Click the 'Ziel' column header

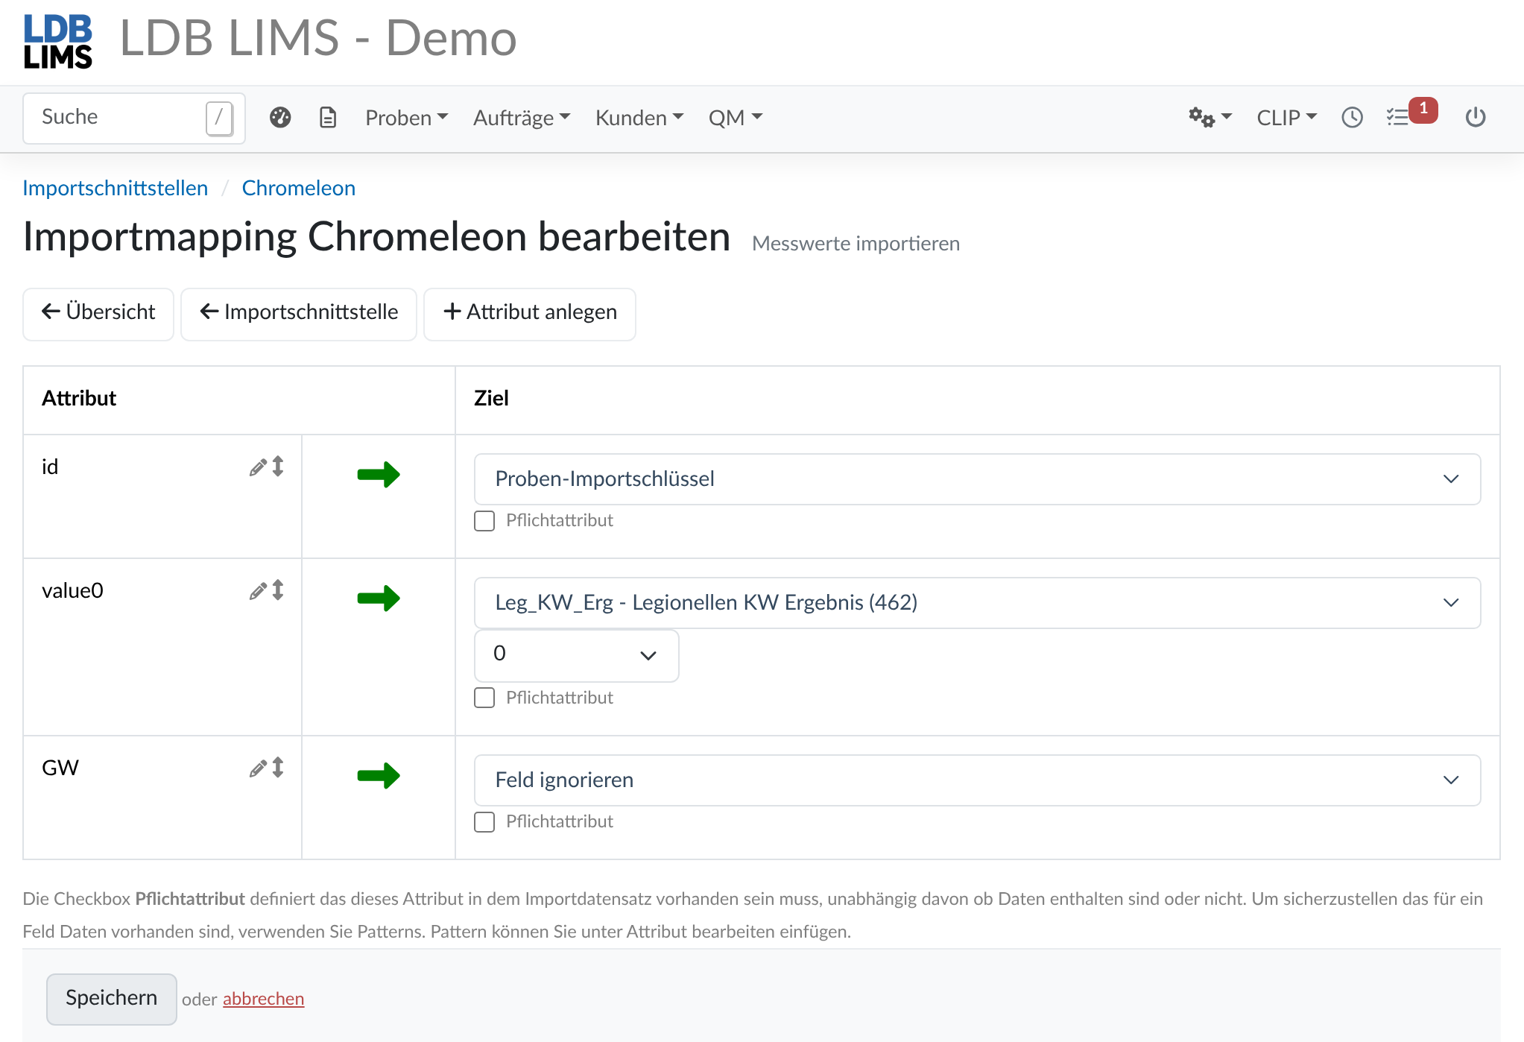tap(491, 399)
